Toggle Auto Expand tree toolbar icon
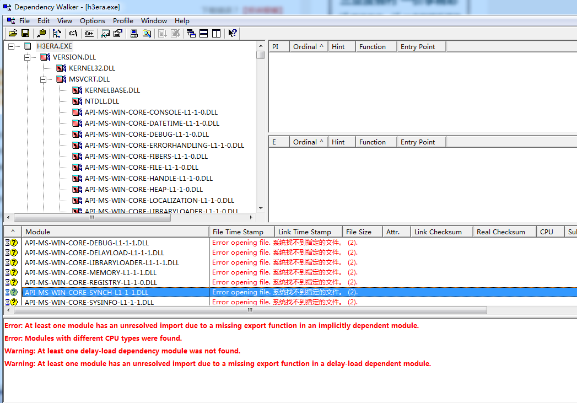 pyautogui.click(x=57, y=34)
